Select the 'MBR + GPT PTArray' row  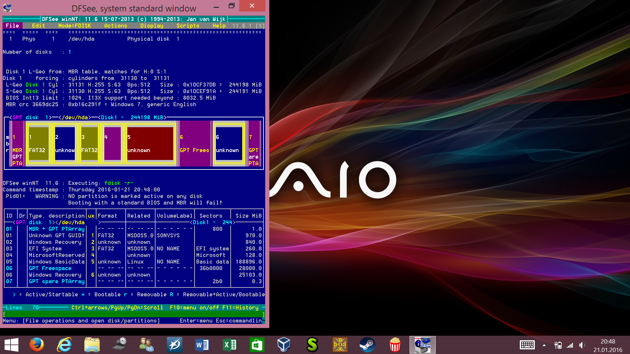coord(134,229)
